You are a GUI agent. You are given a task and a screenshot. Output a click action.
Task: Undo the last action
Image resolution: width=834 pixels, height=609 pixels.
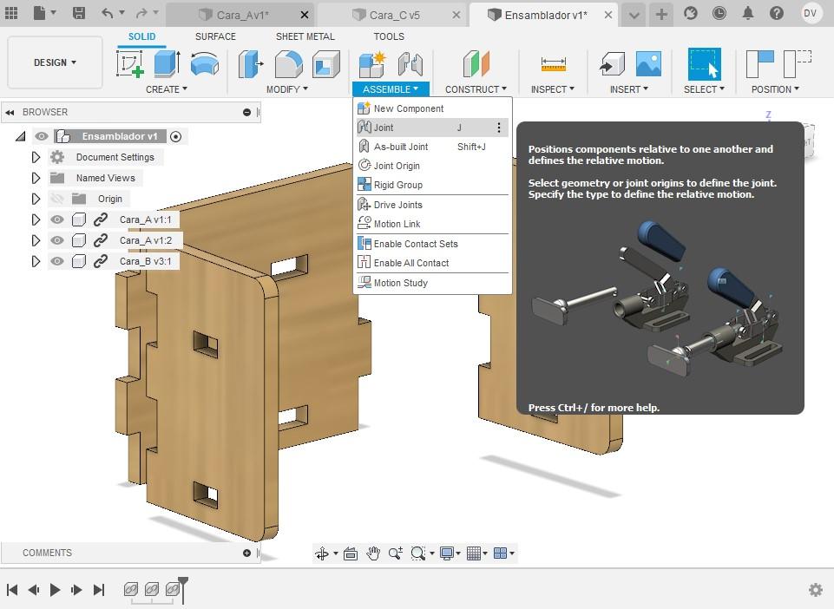[x=108, y=13]
